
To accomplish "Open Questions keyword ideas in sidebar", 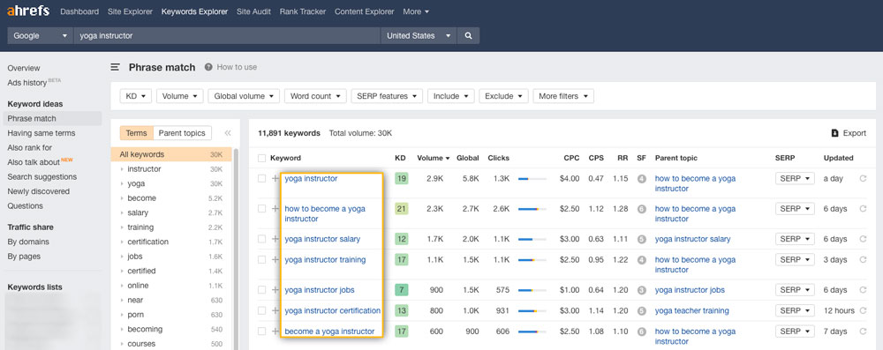I will point(26,206).
